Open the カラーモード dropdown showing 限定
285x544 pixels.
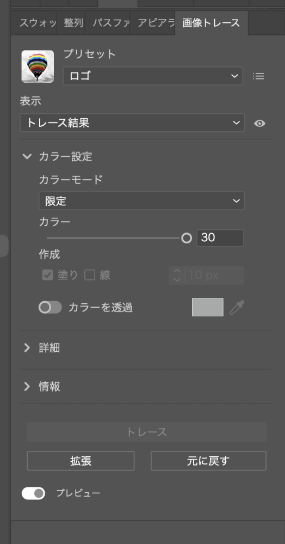pos(141,201)
